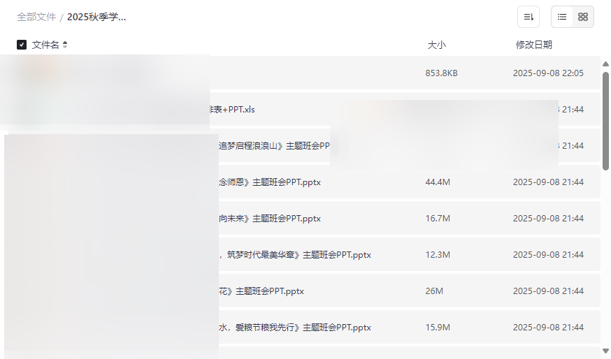Go back to 全部文件 breadcrumb
This screenshot has height=359, width=611.
pos(36,17)
